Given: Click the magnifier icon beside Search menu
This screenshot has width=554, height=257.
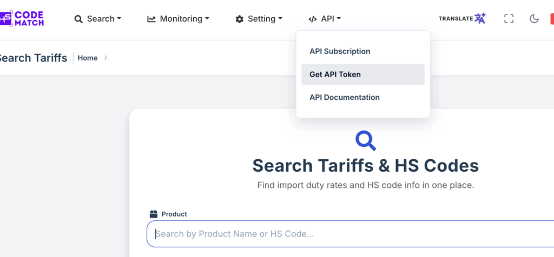Looking at the screenshot, I should pyautogui.click(x=78, y=19).
